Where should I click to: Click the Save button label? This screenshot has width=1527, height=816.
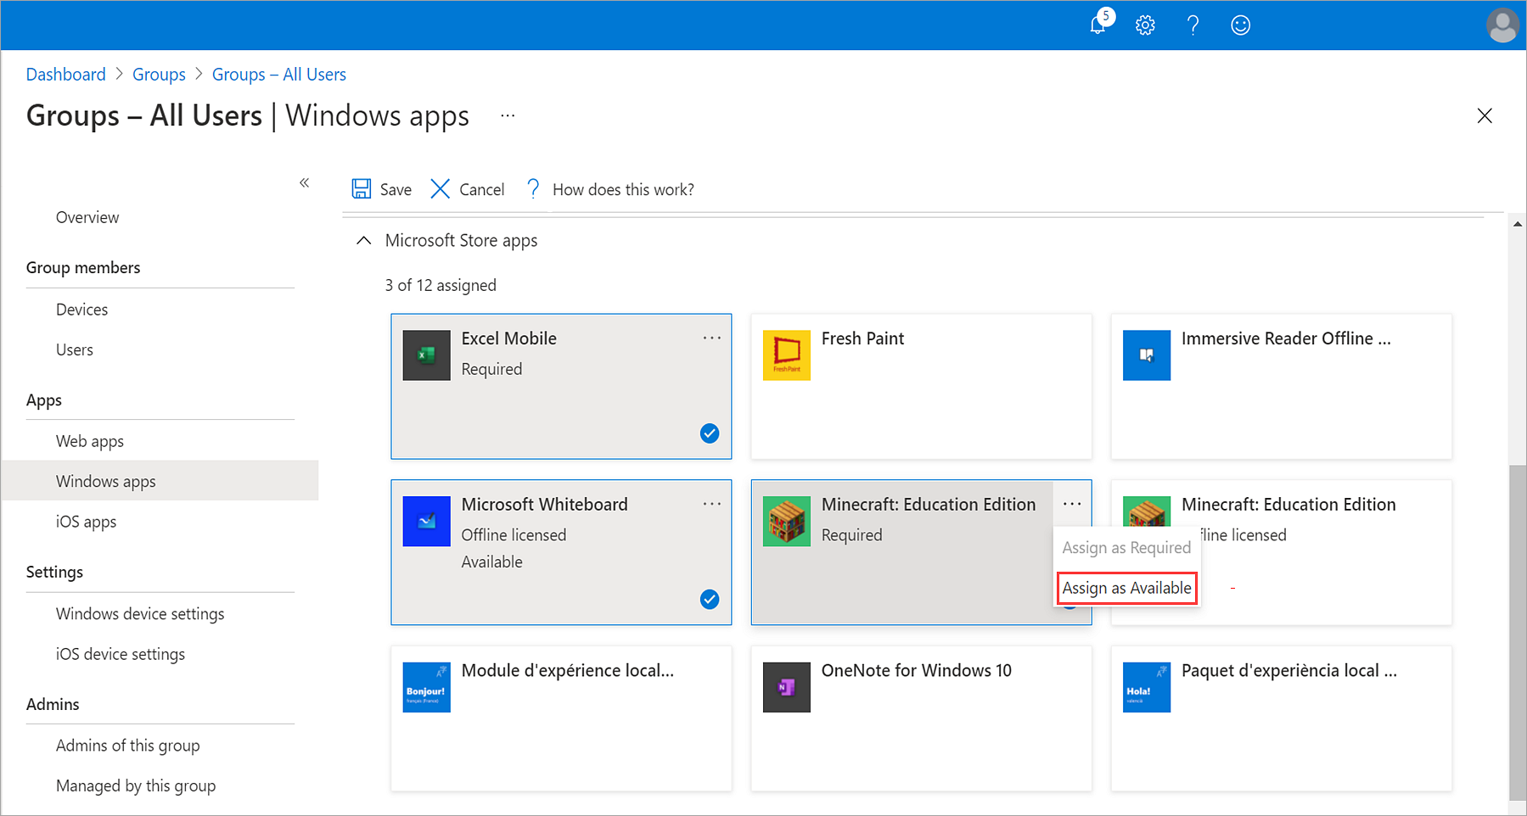pos(396,189)
